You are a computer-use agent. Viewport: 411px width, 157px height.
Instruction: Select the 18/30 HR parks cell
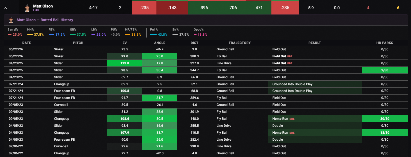click(385, 133)
